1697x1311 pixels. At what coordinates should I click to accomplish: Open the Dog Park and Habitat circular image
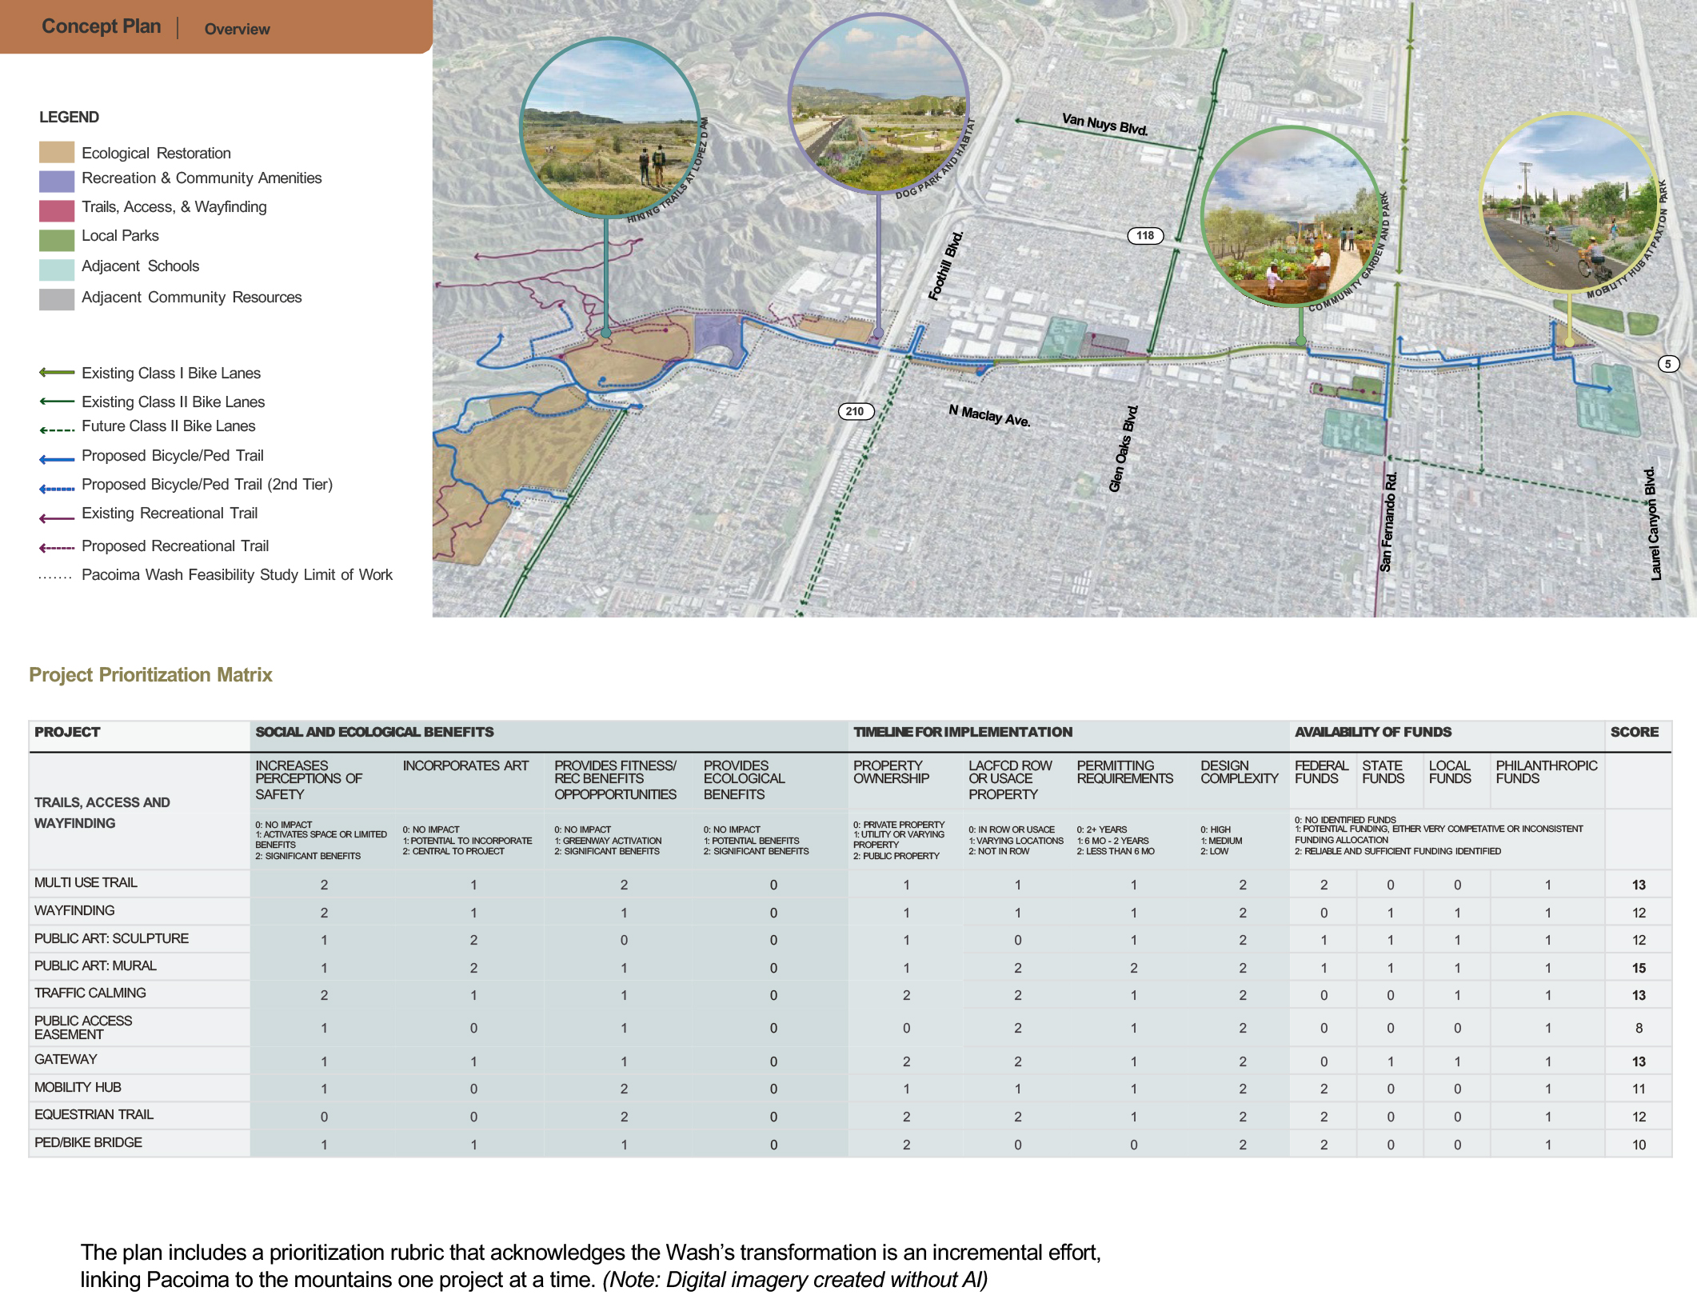878,103
